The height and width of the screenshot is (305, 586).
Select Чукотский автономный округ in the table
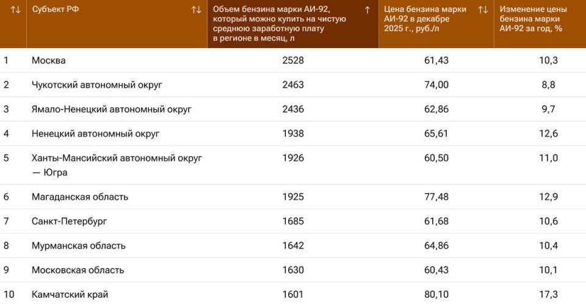(x=97, y=85)
